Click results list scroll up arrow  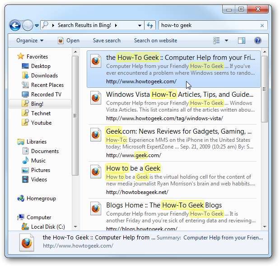(265, 52)
